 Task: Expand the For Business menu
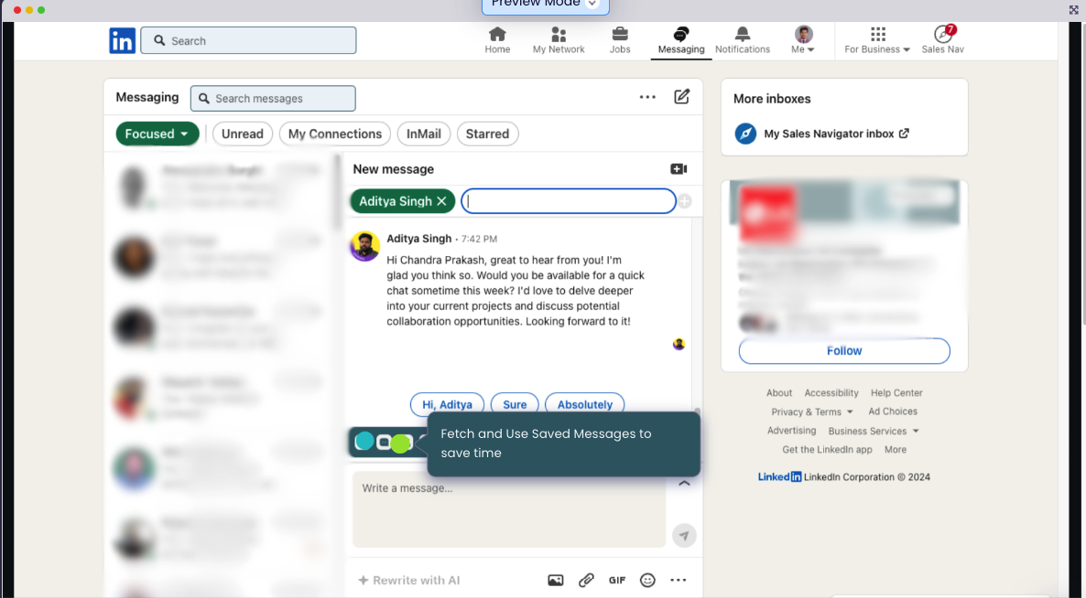tap(877, 40)
